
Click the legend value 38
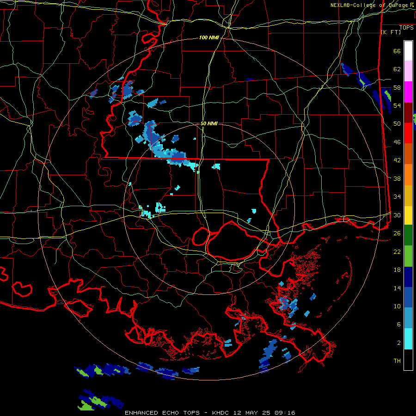(x=397, y=178)
